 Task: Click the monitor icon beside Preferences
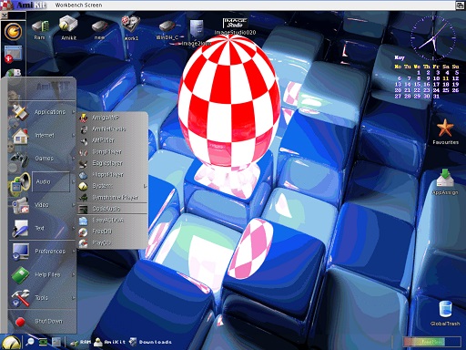[20, 252]
